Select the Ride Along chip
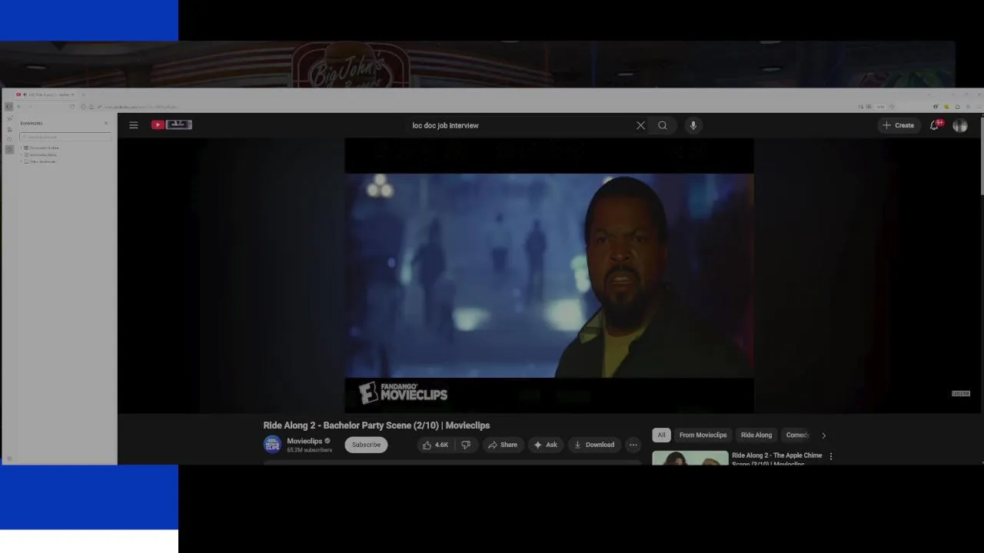Image resolution: width=984 pixels, height=553 pixels. (x=756, y=435)
